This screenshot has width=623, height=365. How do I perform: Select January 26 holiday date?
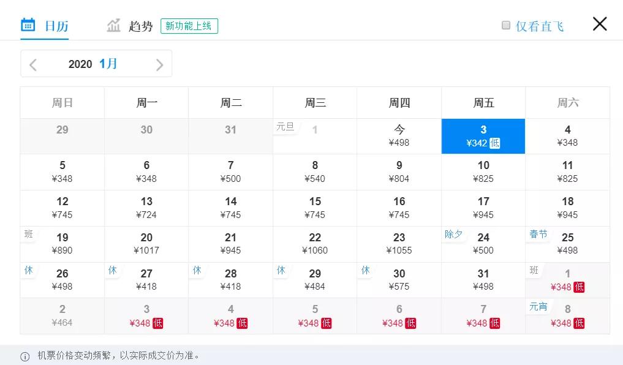(62, 280)
